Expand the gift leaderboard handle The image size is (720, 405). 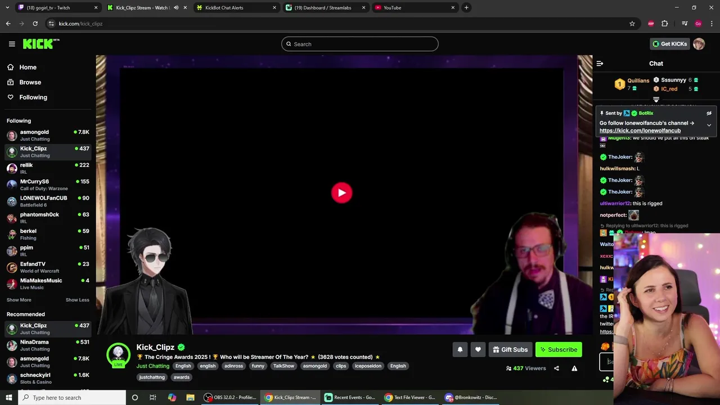click(x=656, y=100)
